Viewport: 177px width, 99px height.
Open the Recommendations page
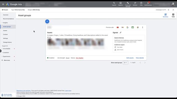(9, 19)
